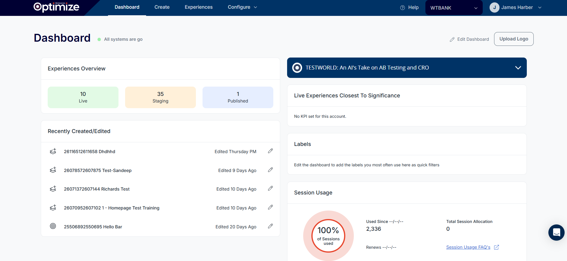Open James Harber user menu
Screen dimensions: 567x261
coord(515,7)
